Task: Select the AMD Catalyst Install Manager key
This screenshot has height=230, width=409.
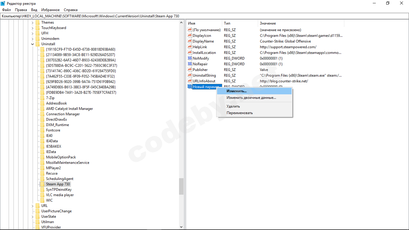Action: [x=69, y=109]
